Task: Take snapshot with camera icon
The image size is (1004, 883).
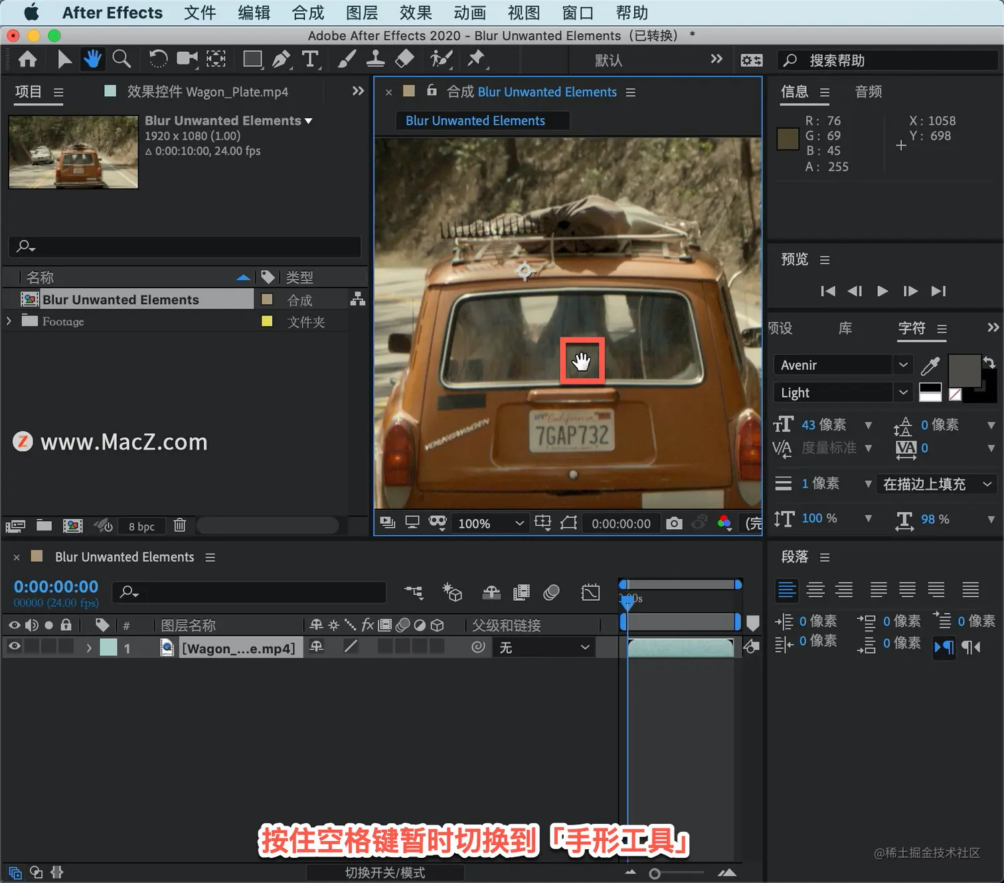Action: coord(674,523)
